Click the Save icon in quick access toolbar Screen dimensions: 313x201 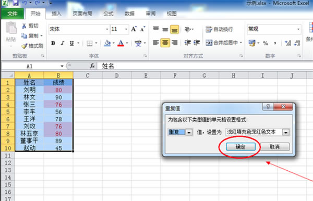(16, 3)
